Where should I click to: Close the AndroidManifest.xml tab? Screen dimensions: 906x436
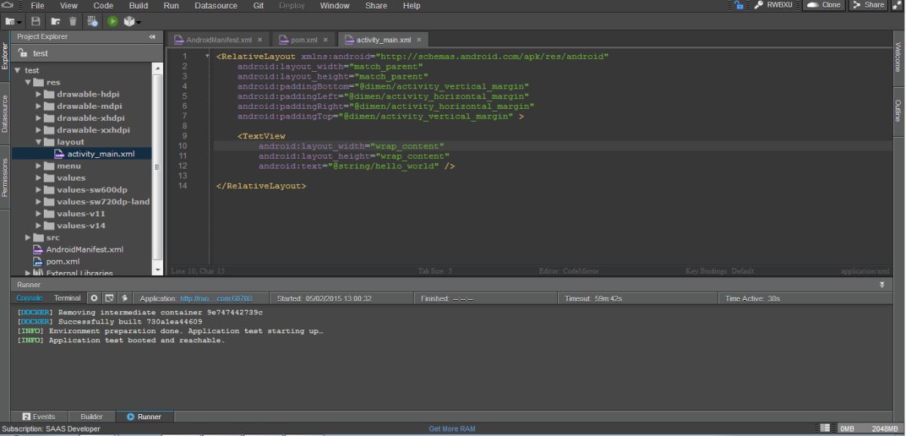tap(260, 40)
